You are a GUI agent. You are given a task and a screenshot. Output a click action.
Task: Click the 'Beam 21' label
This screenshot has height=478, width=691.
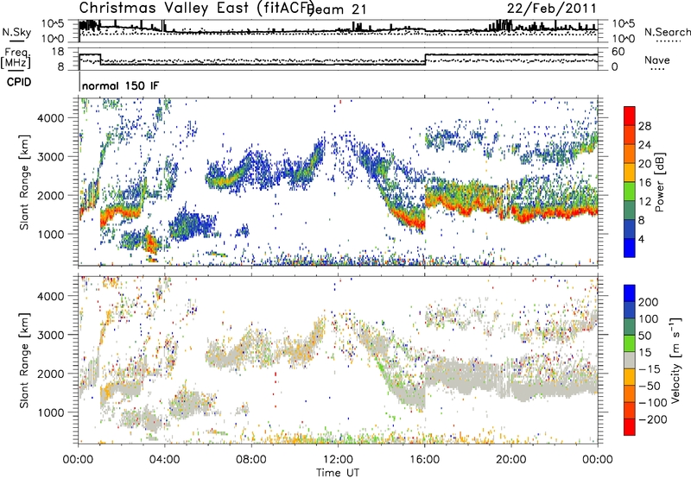[x=337, y=9]
